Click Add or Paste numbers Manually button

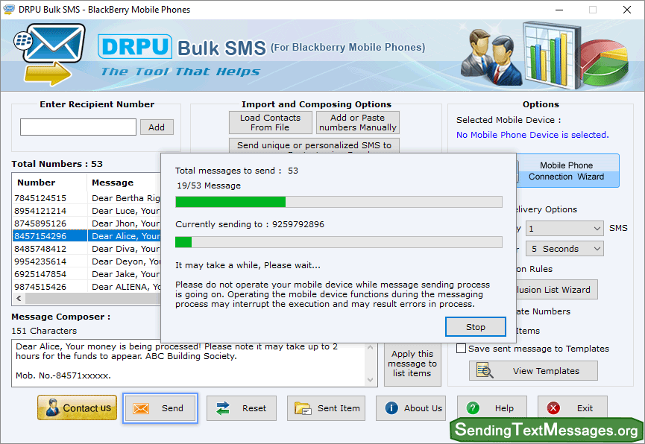(357, 122)
